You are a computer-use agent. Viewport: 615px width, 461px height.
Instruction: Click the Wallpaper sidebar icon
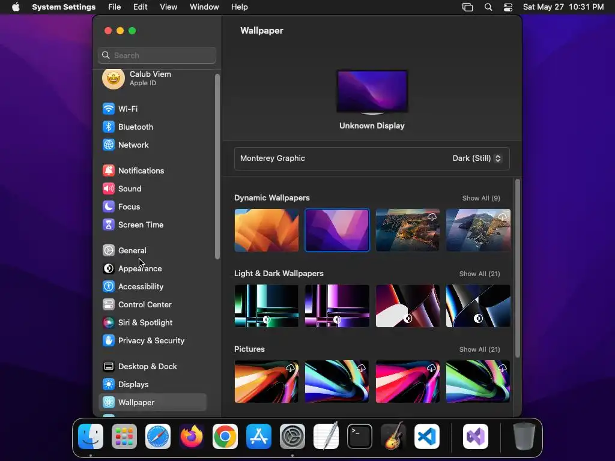pos(109,402)
